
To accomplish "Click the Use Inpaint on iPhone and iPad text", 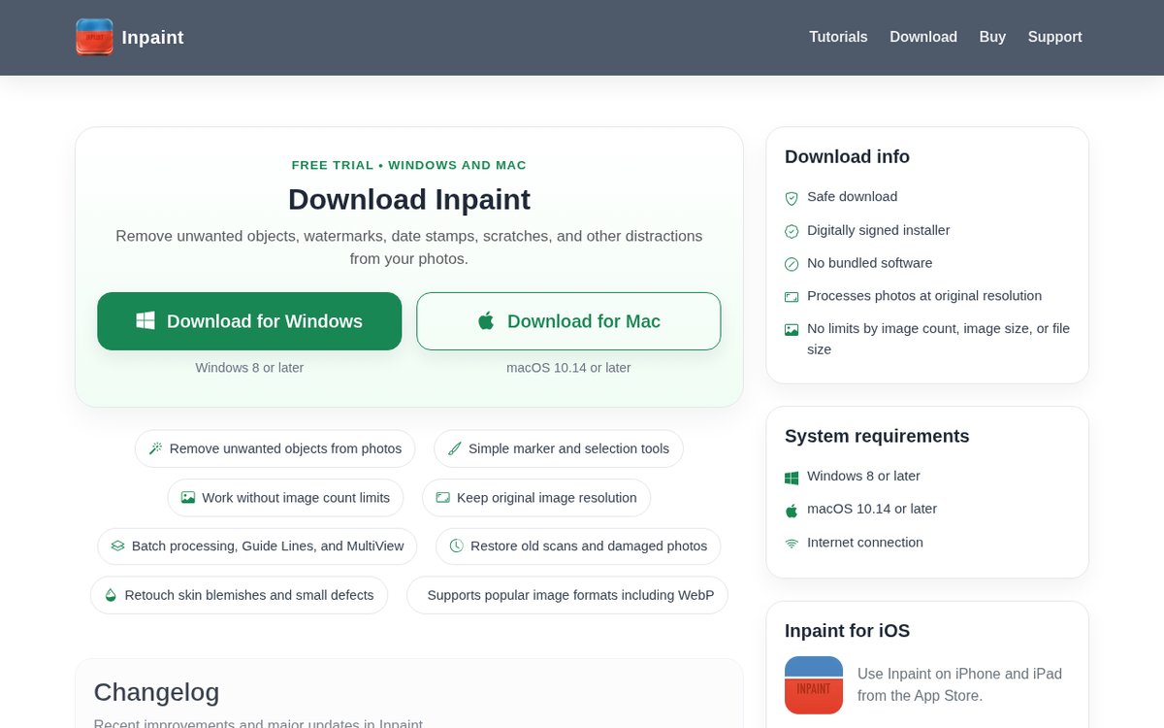I will tap(959, 684).
